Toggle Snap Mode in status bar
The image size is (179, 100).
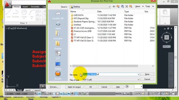click(39, 94)
